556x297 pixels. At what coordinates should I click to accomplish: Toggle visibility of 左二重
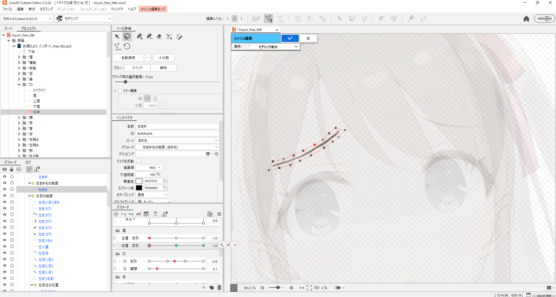[5, 246]
